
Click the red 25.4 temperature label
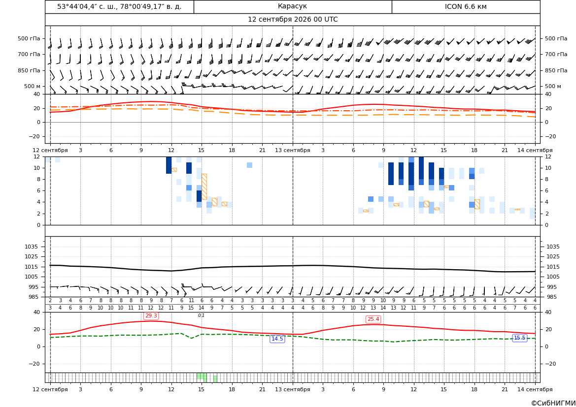(x=373, y=319)
